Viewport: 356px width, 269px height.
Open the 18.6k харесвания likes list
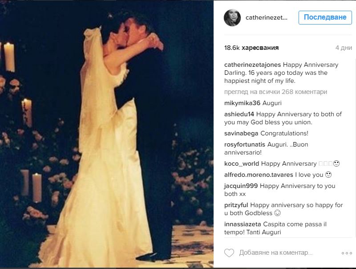(251, 48)
